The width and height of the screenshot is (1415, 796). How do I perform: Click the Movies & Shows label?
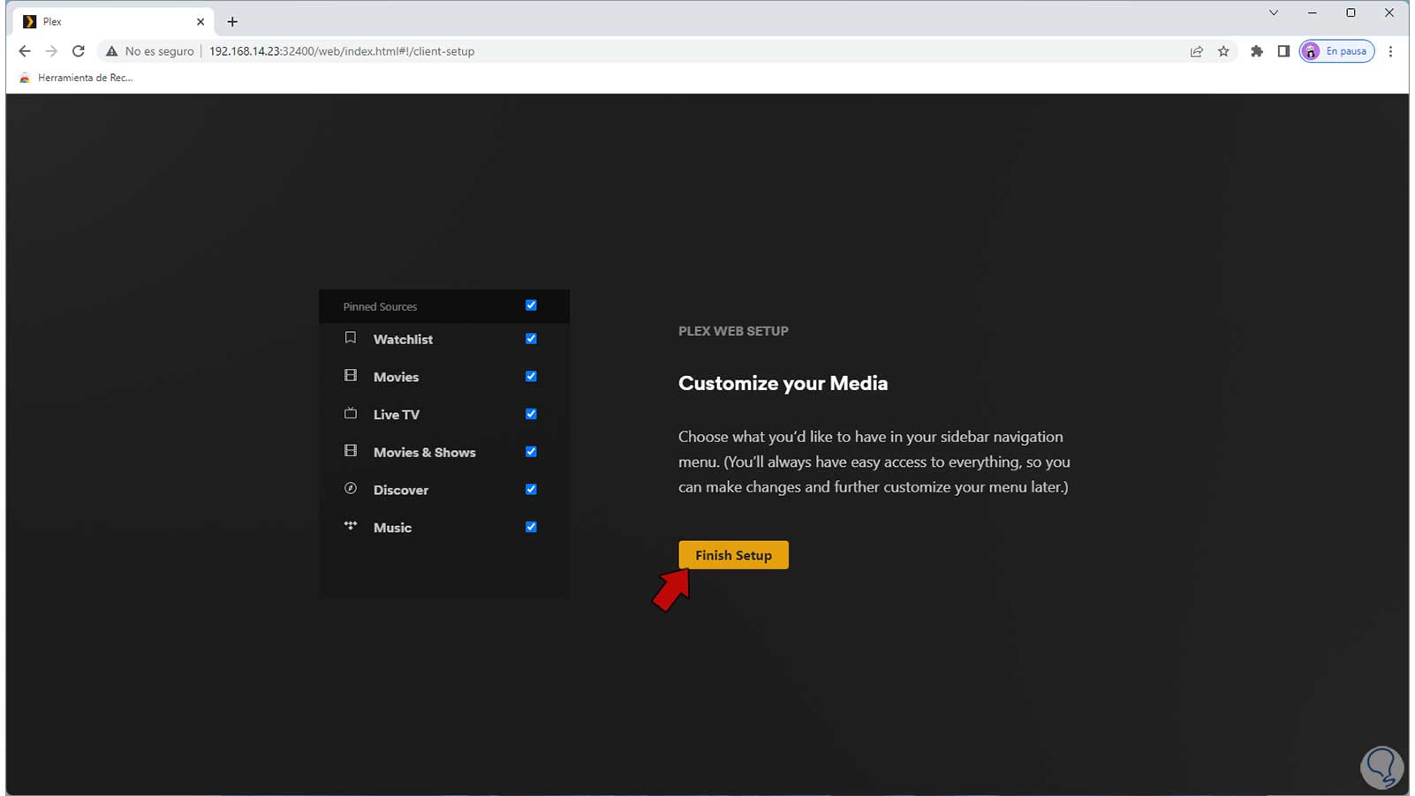424,452
